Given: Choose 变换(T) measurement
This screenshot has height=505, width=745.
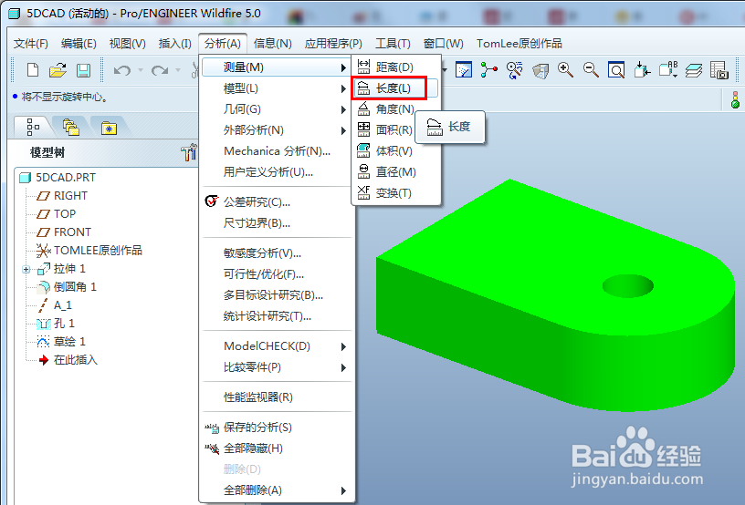Looking at the screenshot, I should (396, 192).
